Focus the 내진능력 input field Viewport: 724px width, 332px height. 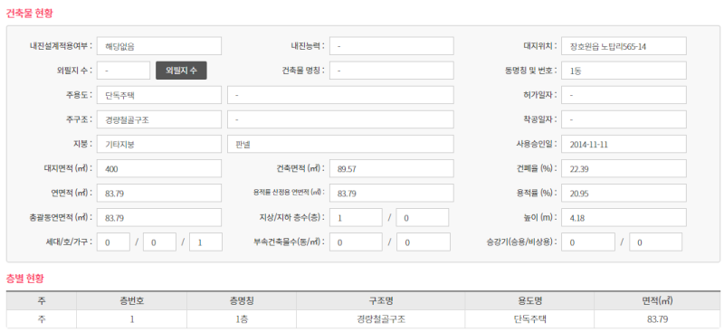click(x=392, y=46)
